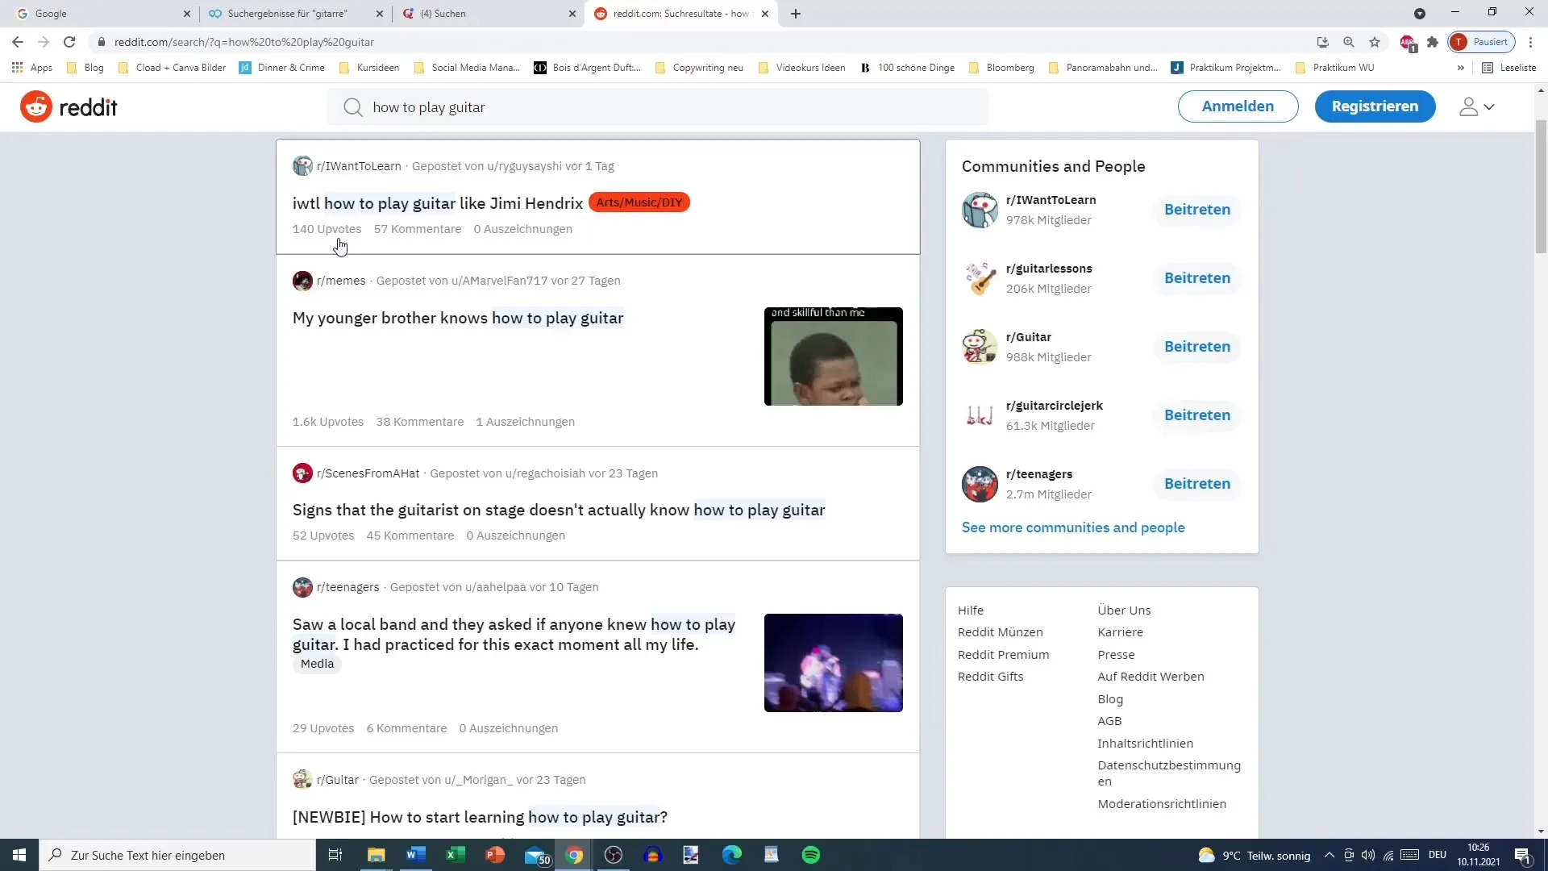Open the Chrome three-dot menu

[1530, 42]
